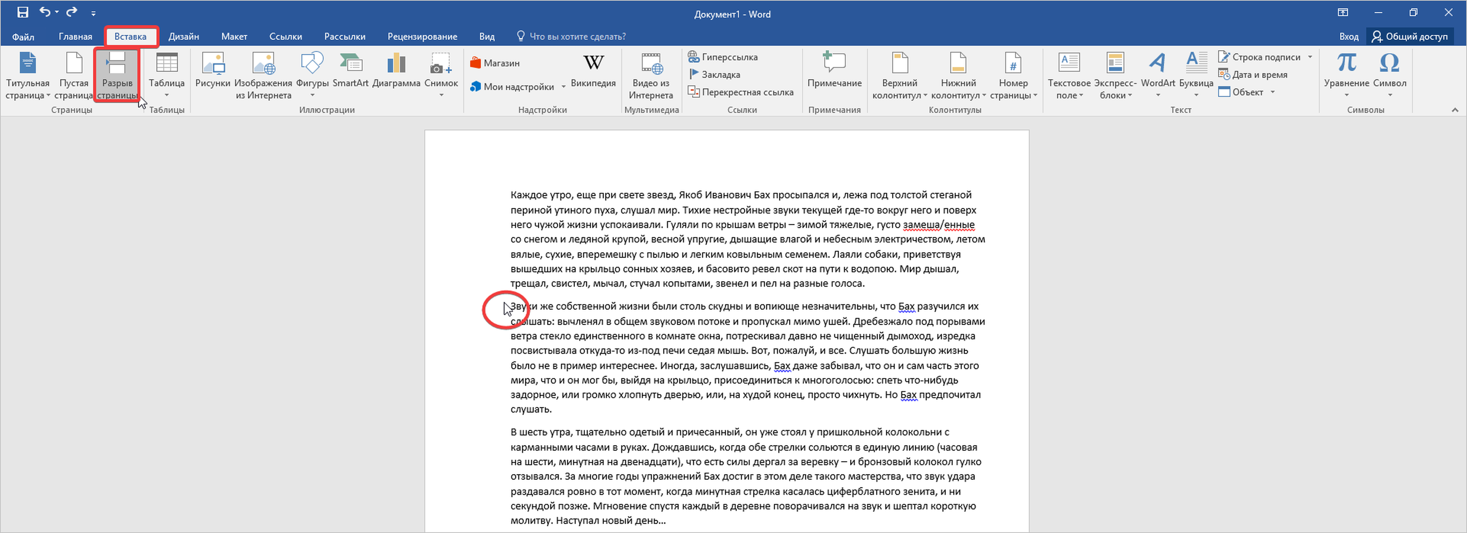Open the Рецензирование tab

coord(422,36)
